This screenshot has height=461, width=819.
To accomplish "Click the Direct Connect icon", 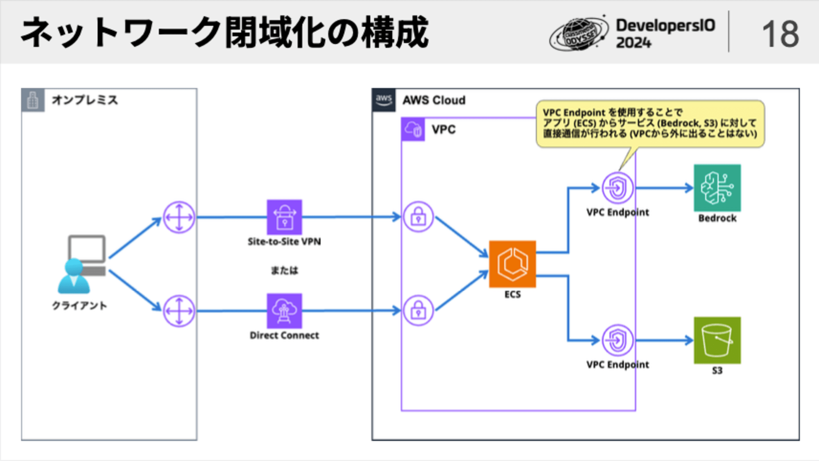I will pos(284,311).
